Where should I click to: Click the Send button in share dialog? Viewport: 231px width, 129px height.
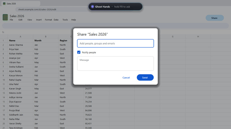[145, 77]
